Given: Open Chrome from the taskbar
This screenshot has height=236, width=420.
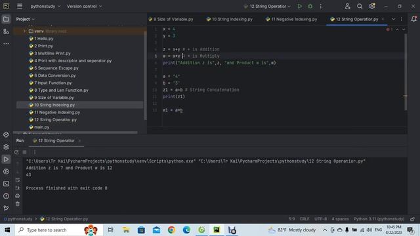Looking at the screenshot, I should [171, 230].
